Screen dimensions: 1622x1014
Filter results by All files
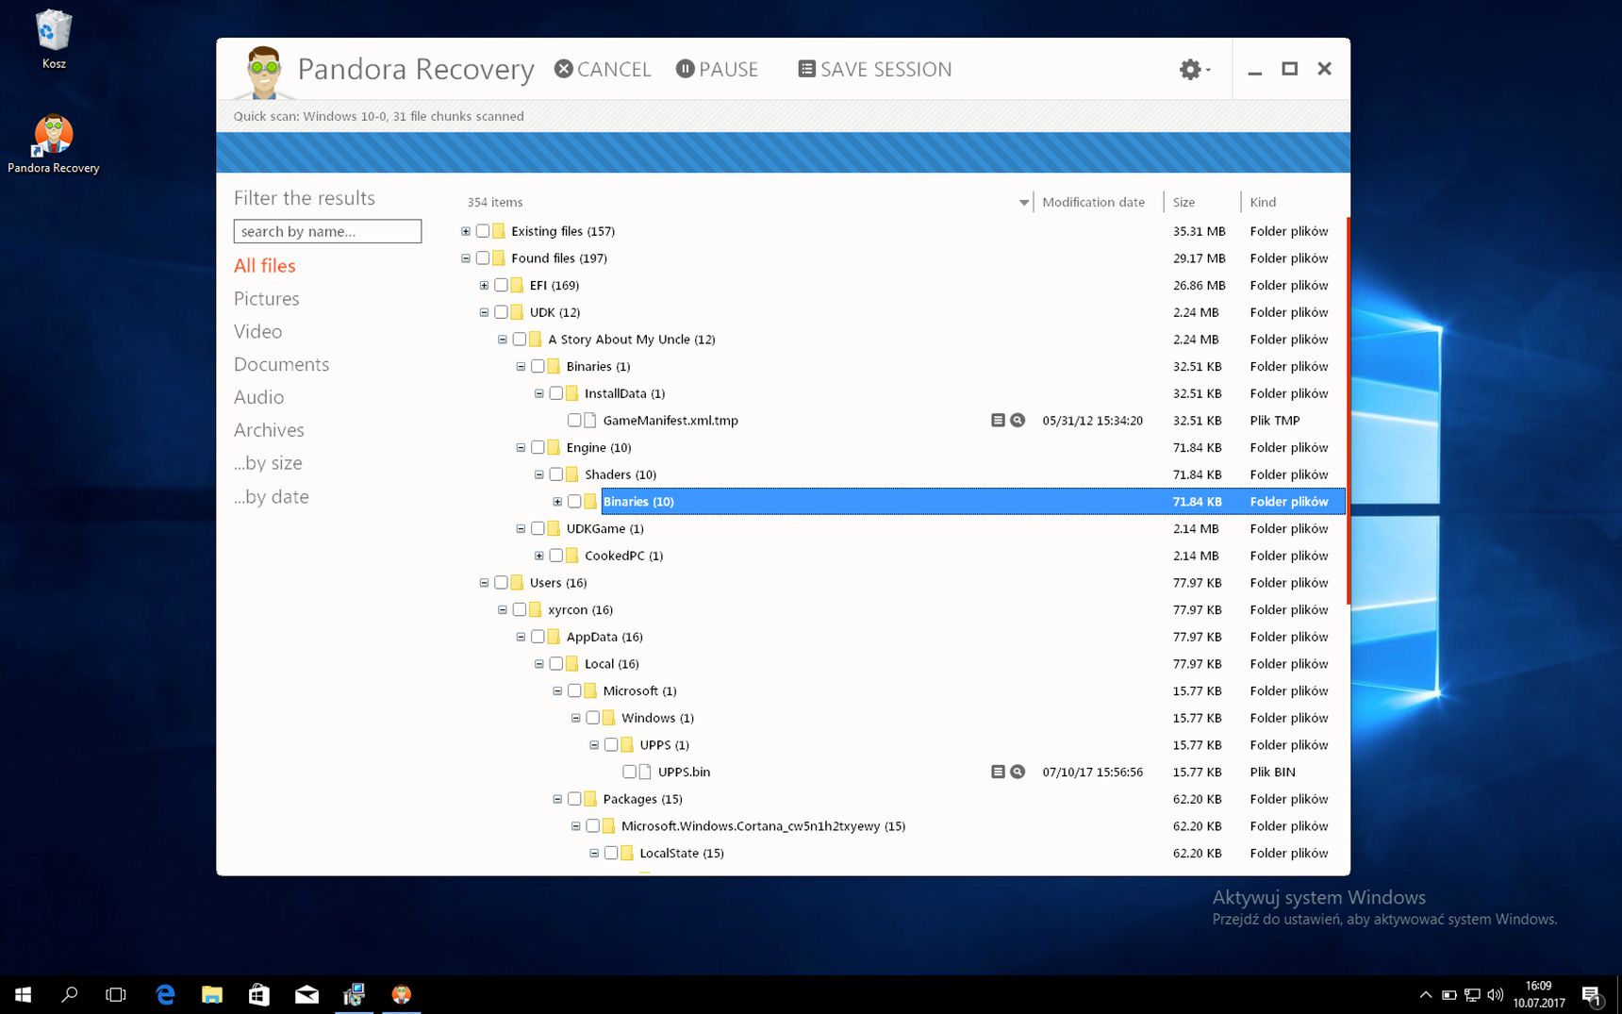coord(265,266)
